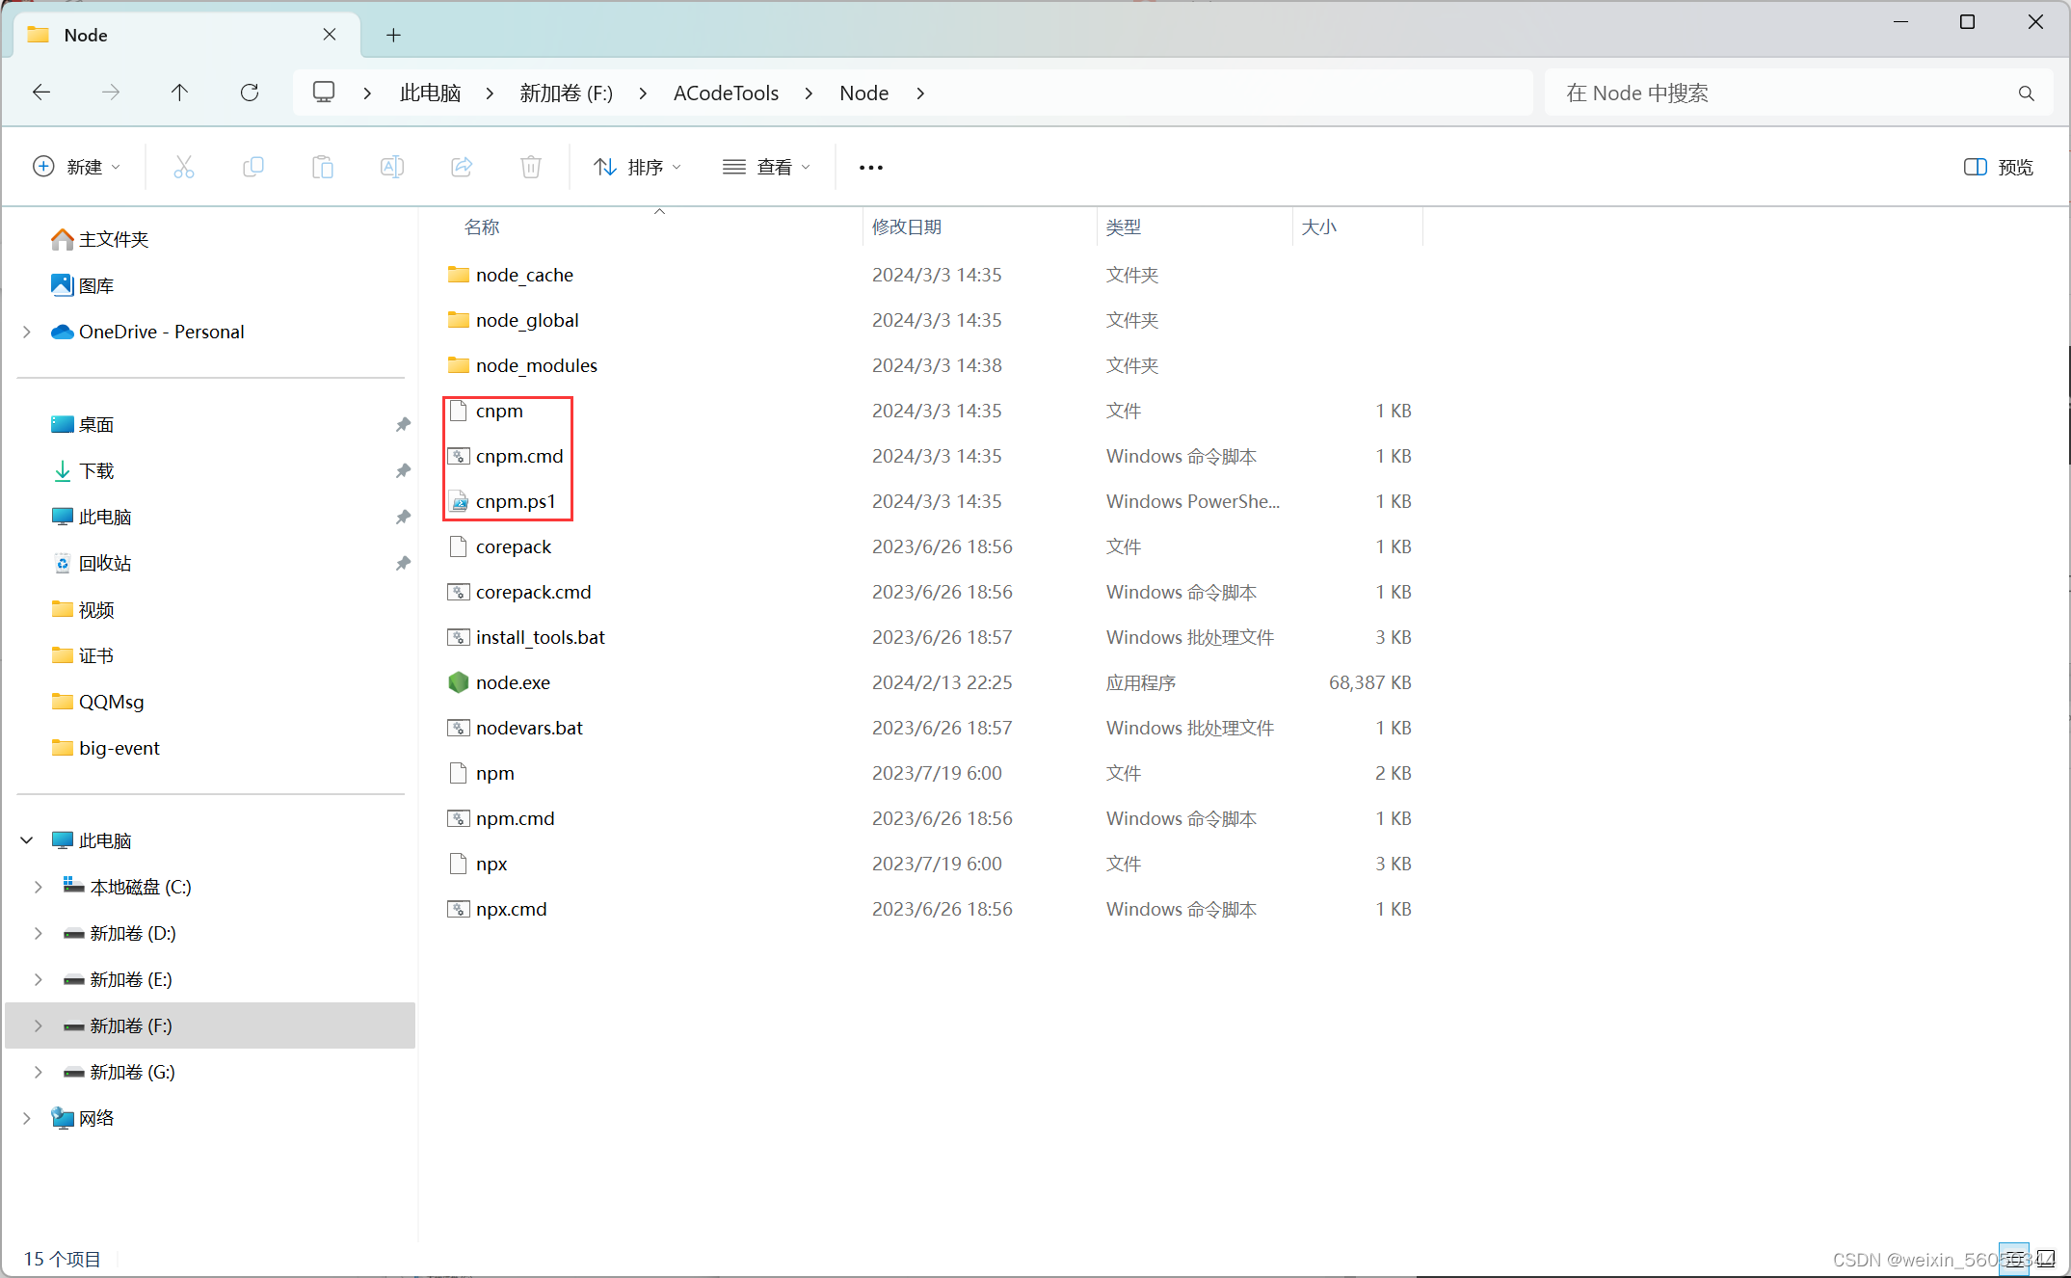Image resolution: width=2071 pixels, height=1278 pixels.
Task: Click the Forward navigation arrow
Action: point(111,93)
